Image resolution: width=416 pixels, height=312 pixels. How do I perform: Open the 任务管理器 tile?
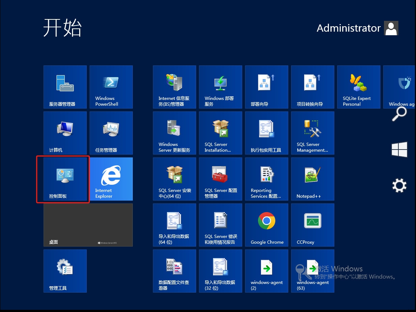(111, 133)
